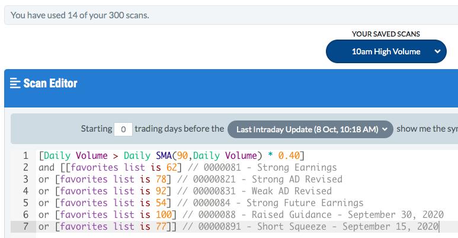
Task: Expand the Last Intraday Update date dropdown
Action: click(x=310, y=129)
